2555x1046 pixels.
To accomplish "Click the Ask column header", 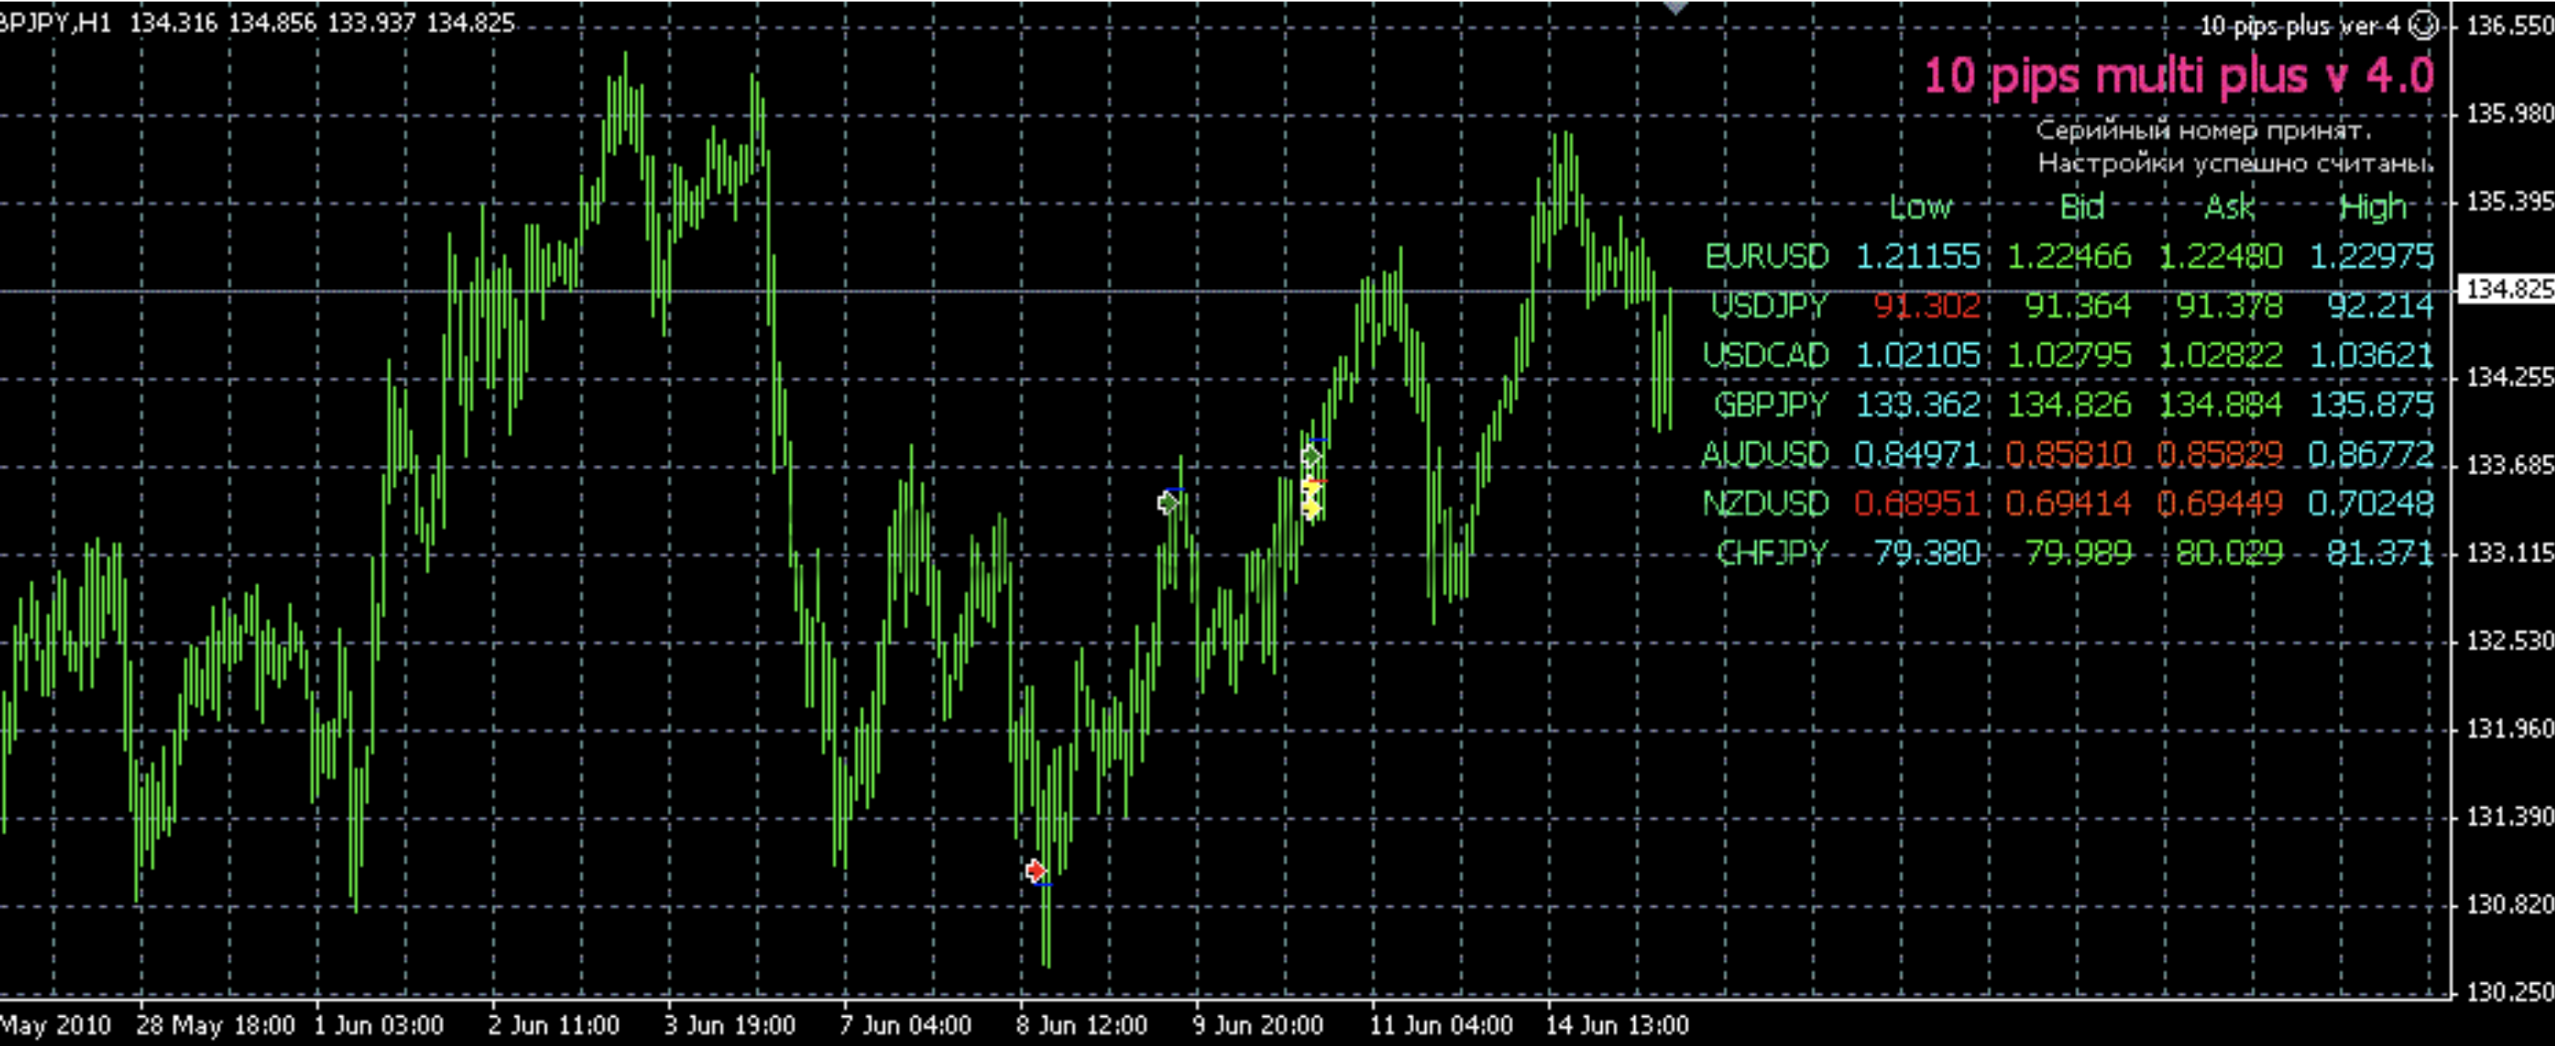I will [x=2229, y=207].
